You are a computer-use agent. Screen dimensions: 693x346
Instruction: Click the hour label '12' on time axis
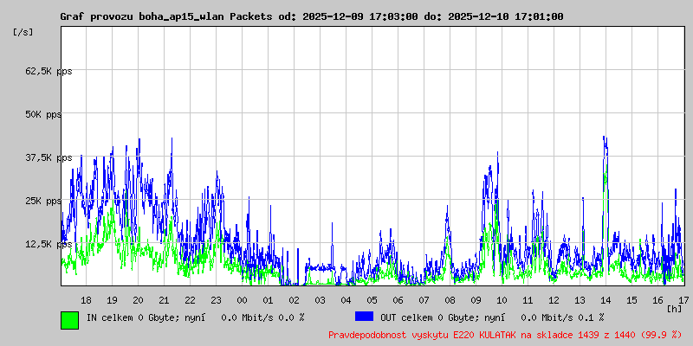click(x=554, y=300)
